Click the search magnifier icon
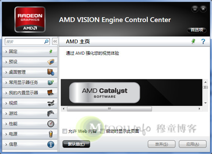 click(46, 42)
